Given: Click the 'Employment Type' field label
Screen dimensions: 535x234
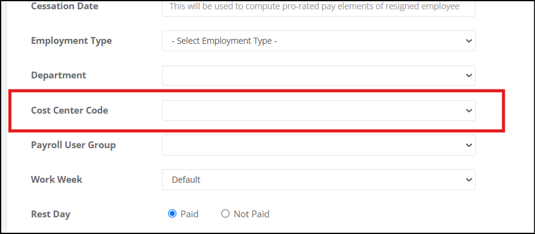Looking at the screenshot, I should (71, 41).
